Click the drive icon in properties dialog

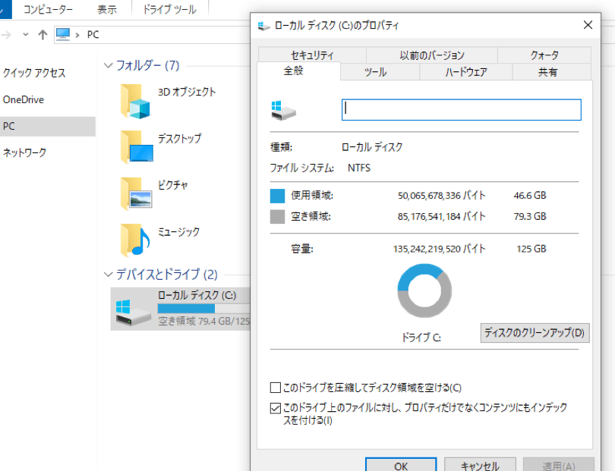[x=283, y=111]
